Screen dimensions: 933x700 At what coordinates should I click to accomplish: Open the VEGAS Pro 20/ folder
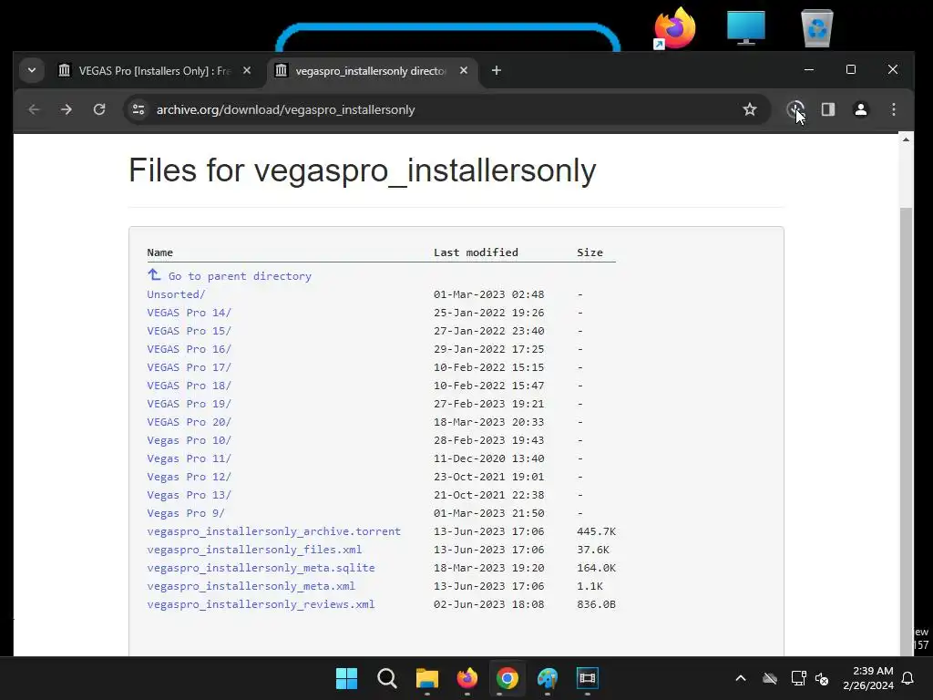tap(190, 422)
